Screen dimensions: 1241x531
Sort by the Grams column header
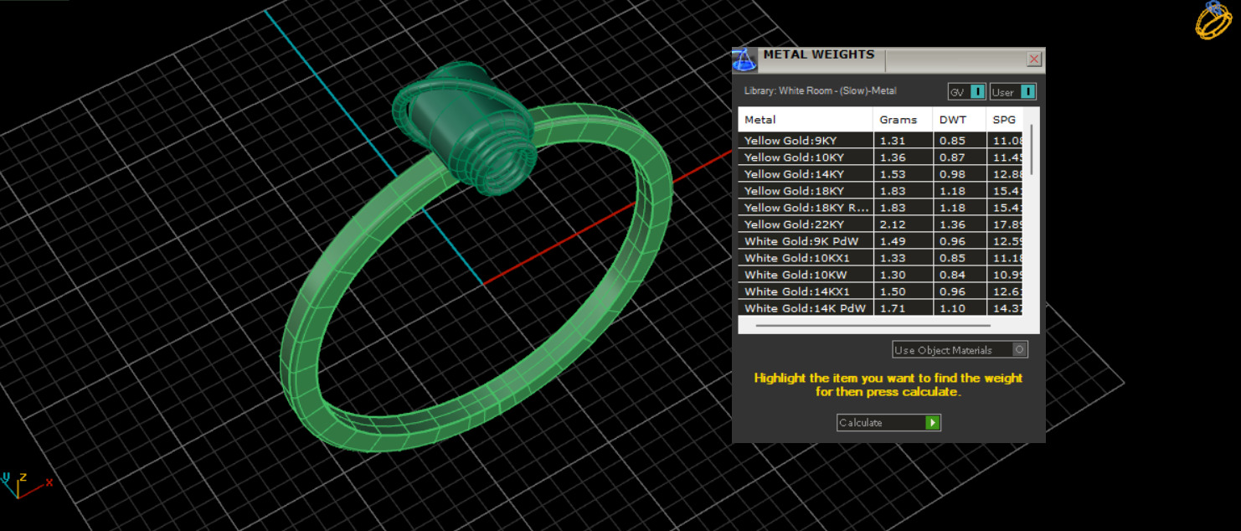pyautogui.click(x=903, y=120)
